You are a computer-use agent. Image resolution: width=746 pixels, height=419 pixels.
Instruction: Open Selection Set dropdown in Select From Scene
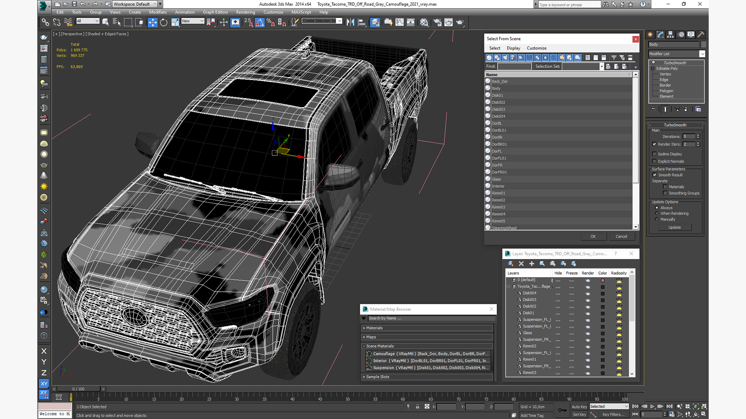(601, 66)
